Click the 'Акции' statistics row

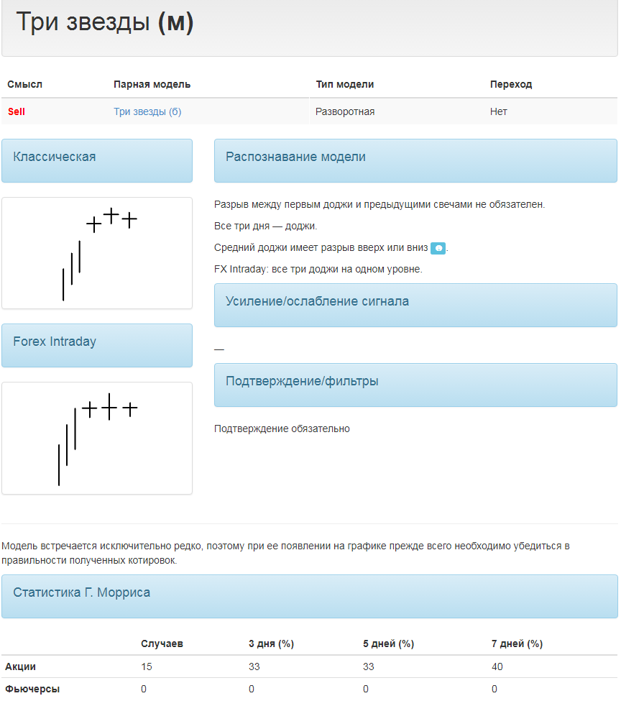point(309,666)
